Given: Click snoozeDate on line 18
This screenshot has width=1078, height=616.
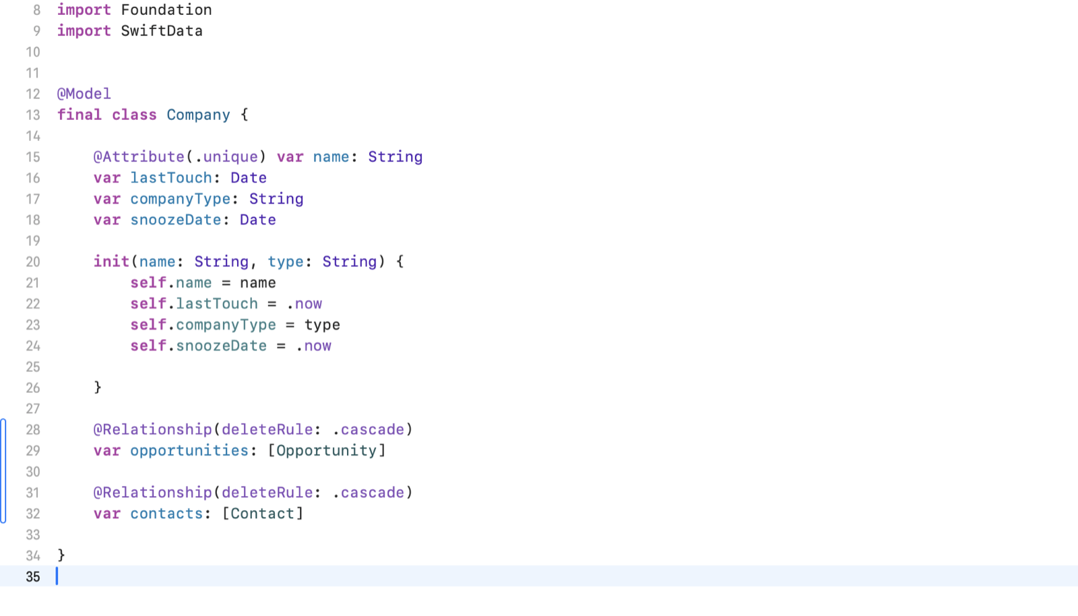Looking at the screenshot, I should 176,220.
